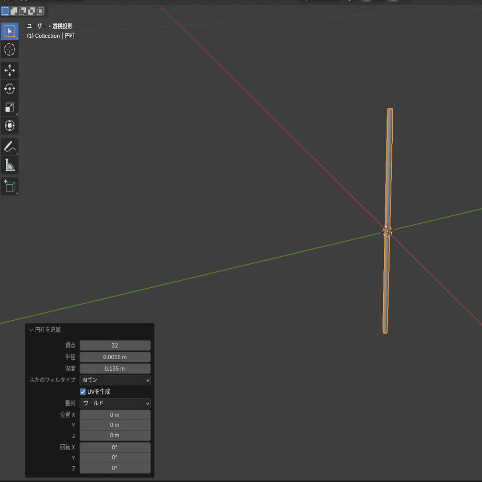Image resolution: width=482 pixels, height=482 pixels.
Task: Select the Rotate tool
Action: pyautogui.click(x=9, y=89)
